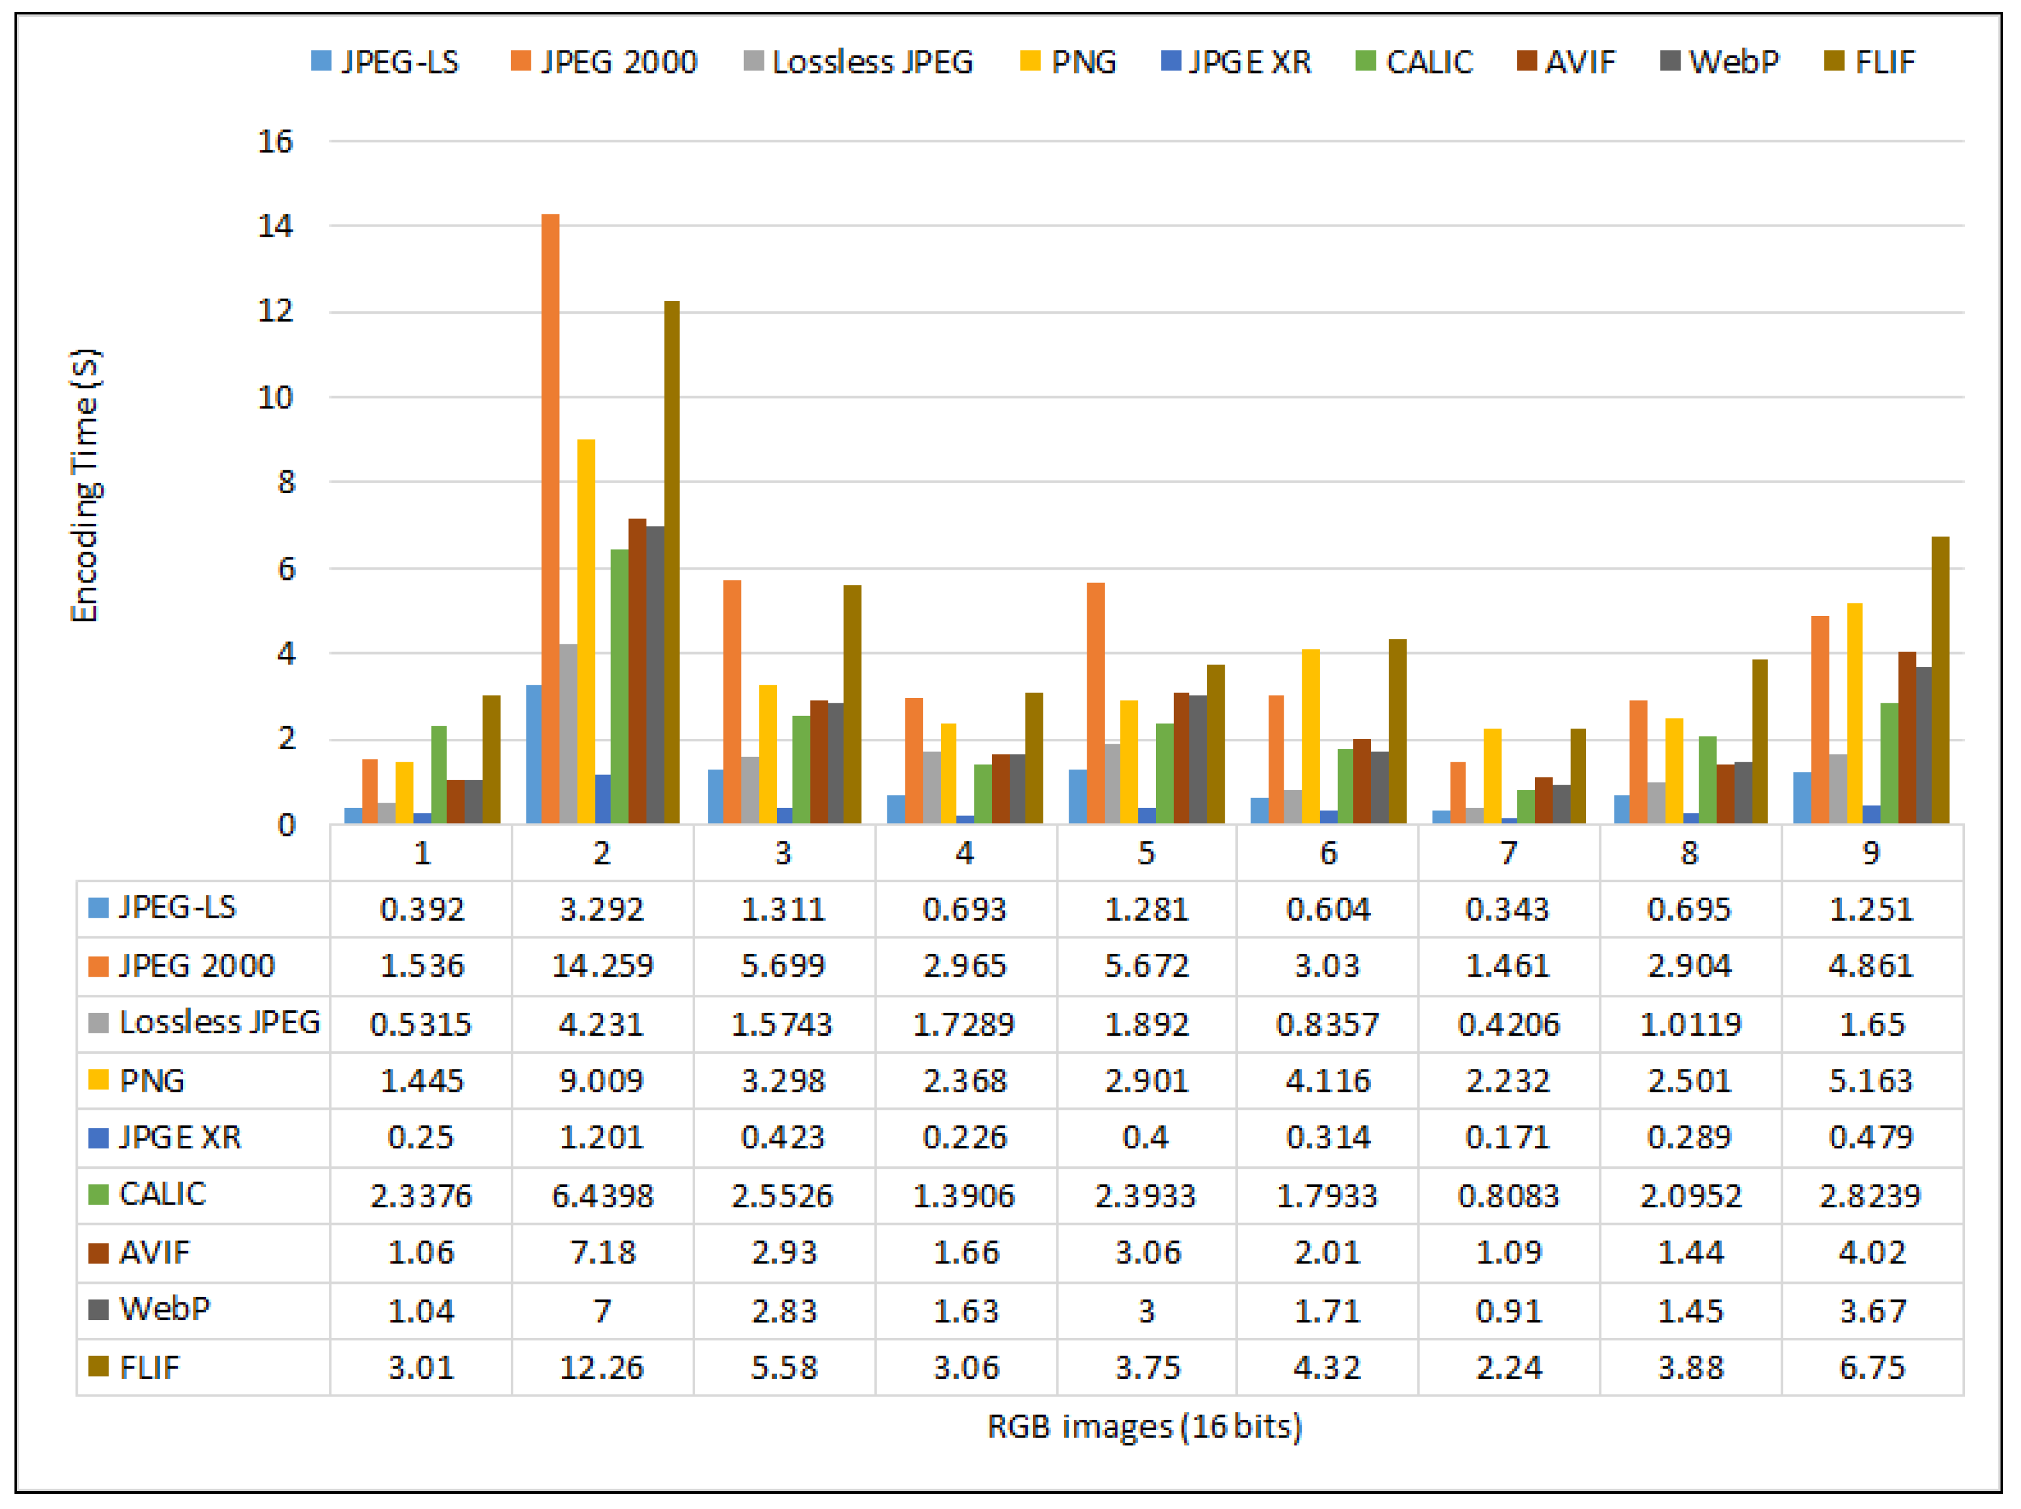The width and height of the screenshot is (2021, 1509).
Task: Click the Lossless JPEG row label in table
Action: pyautogui.click(x=219, y=1022)
